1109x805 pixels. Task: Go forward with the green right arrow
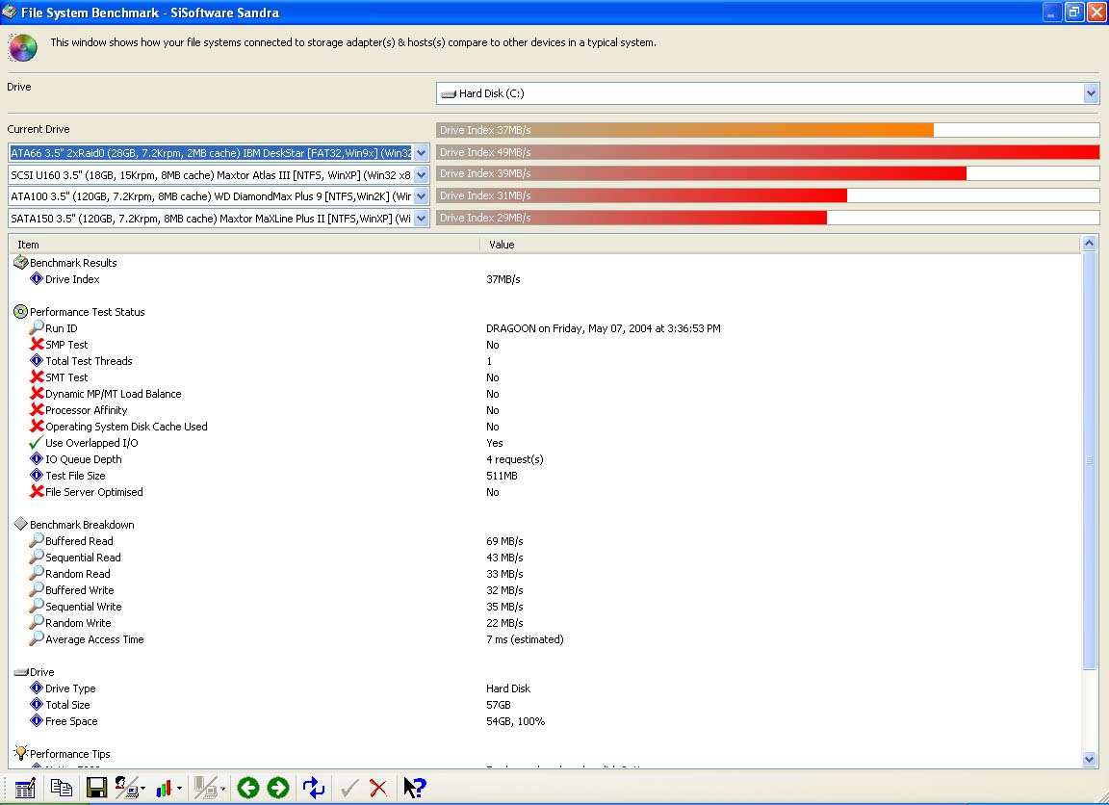tap(278, 788)
